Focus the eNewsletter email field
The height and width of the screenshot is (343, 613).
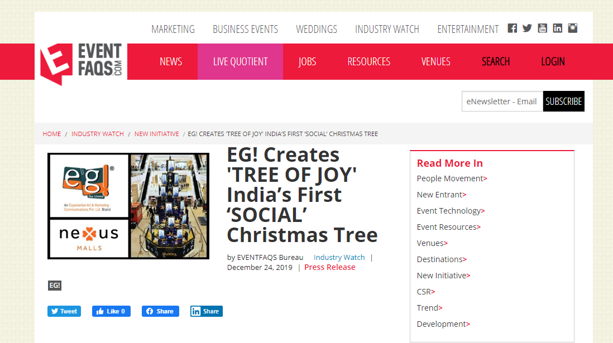click(x=502, y=102)
